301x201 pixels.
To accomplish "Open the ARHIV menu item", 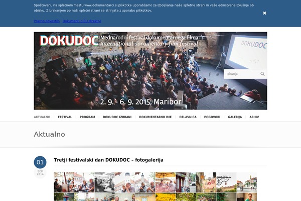I will pos(254,117).
